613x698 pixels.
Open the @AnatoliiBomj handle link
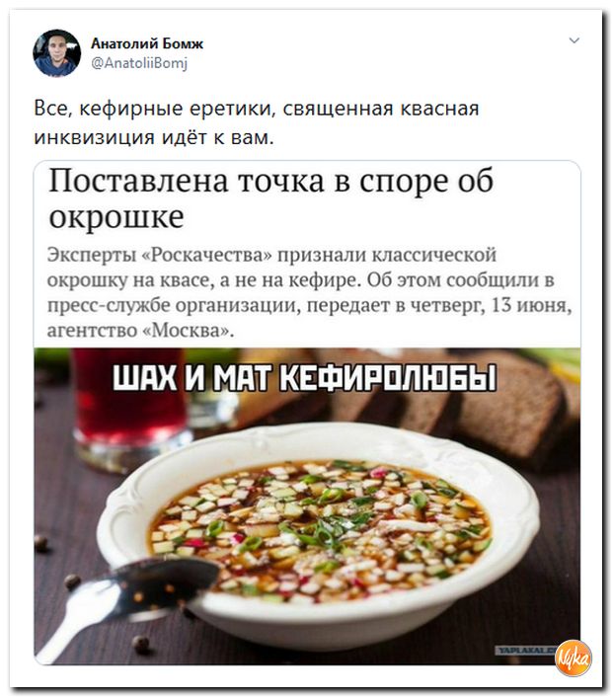[139, 63]
